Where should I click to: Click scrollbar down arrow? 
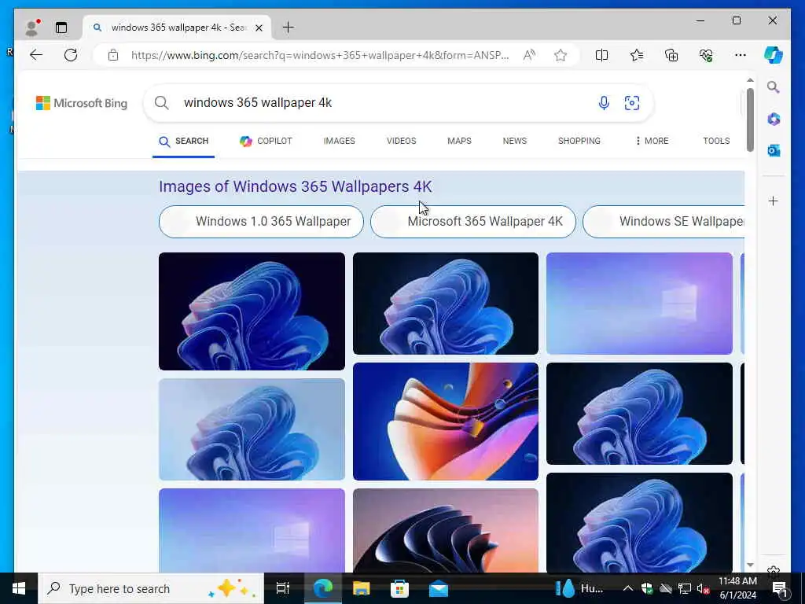tap(750, 565)
